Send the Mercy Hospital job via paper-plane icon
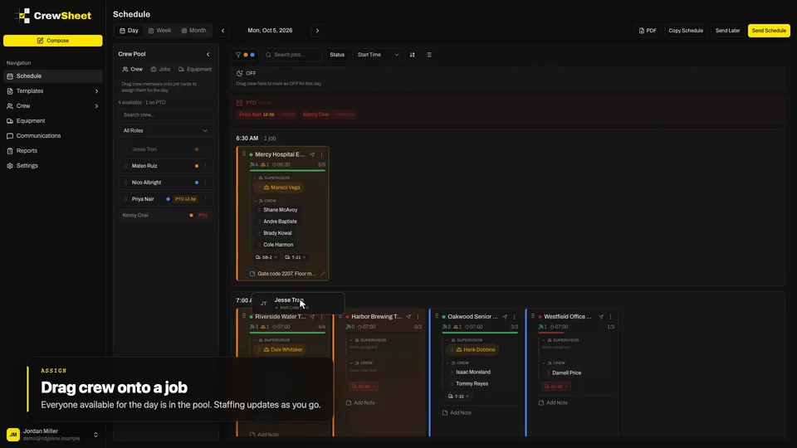 312,154
